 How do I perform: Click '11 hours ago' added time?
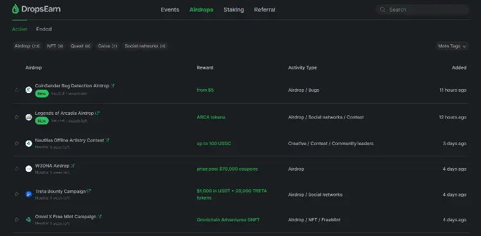[x=453, y=90]
